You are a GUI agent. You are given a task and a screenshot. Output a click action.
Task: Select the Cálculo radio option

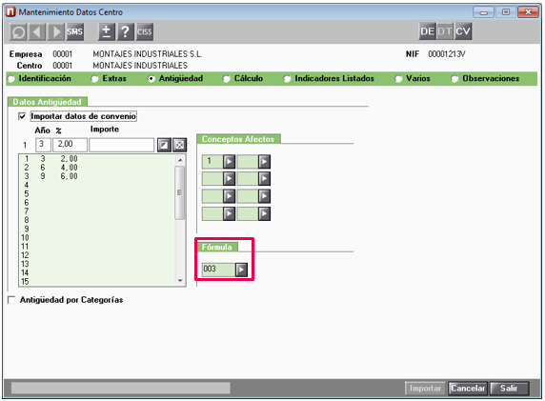227,79
